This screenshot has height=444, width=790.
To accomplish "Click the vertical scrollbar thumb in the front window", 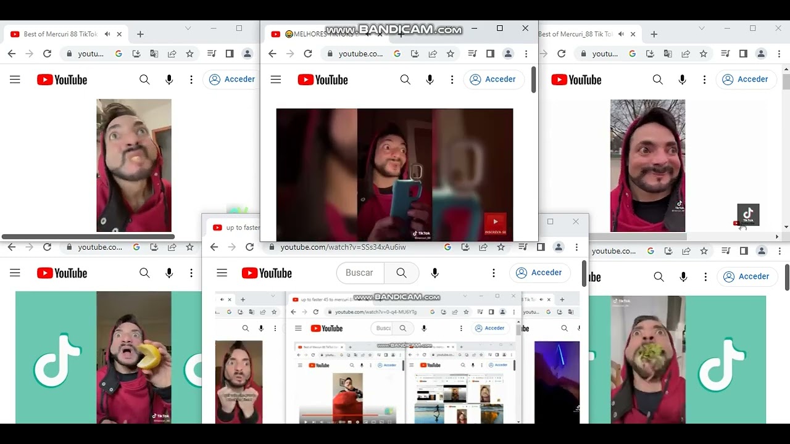I will [533, 80].
